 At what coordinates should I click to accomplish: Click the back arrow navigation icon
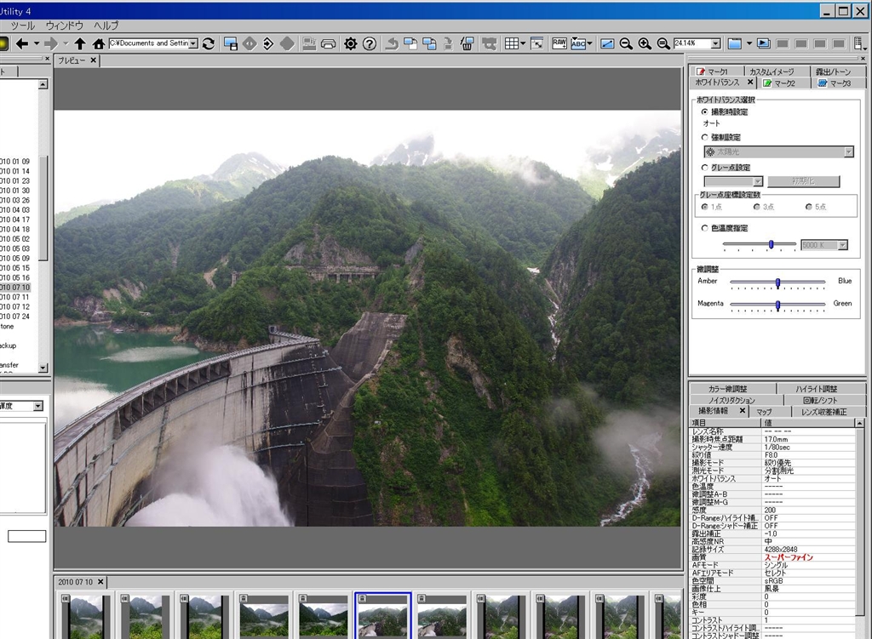click(22, 43)
